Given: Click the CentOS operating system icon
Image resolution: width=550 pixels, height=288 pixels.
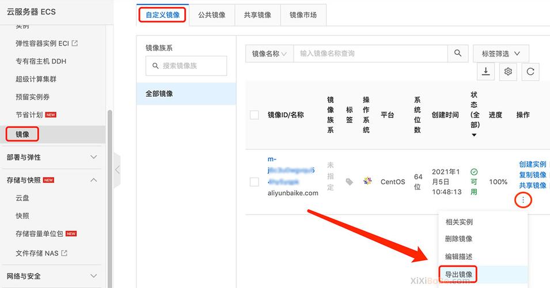Looking at the screenshot, I should point(367,181).
